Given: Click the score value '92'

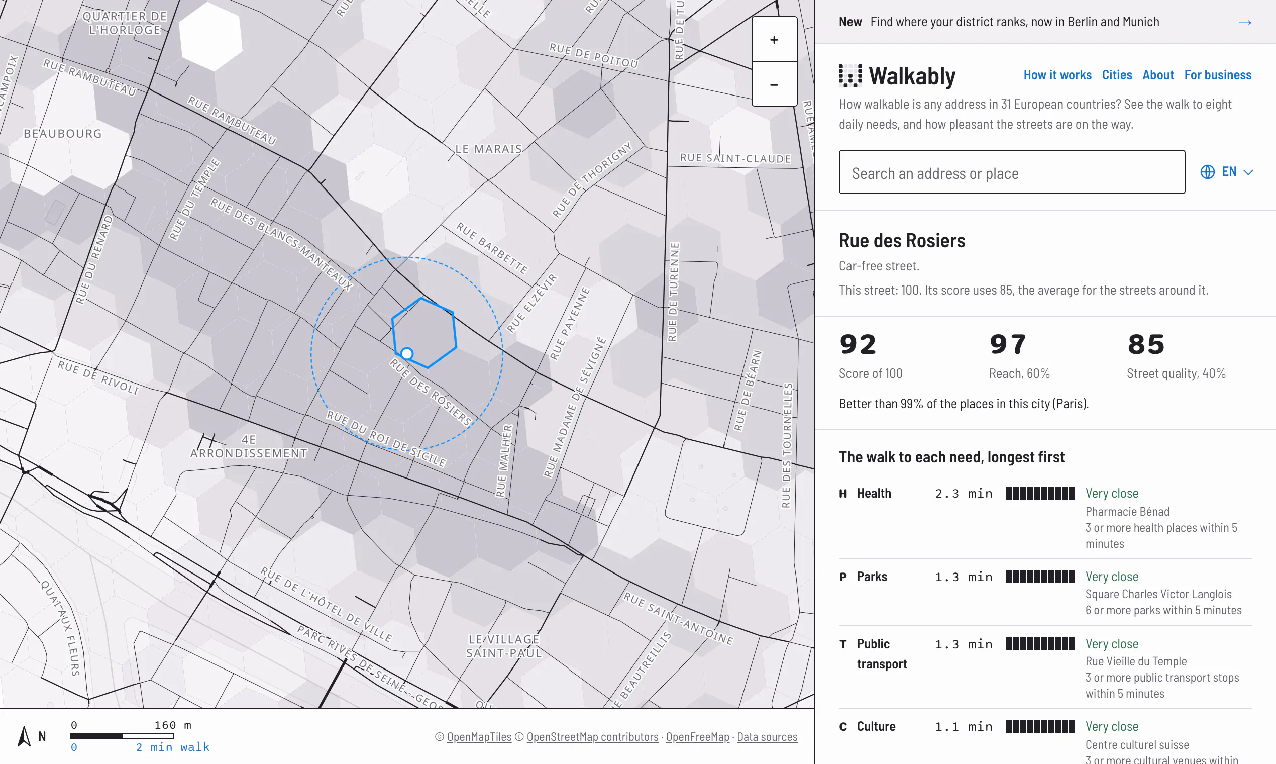Looking at the screenshot, I should click(x=858, y=344).
